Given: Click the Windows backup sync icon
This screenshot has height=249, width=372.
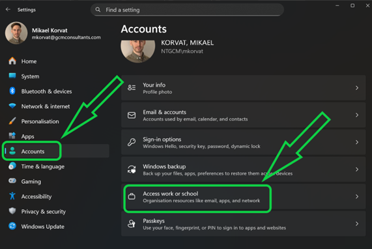Looking at the screenshot, I should pos(132,169).
